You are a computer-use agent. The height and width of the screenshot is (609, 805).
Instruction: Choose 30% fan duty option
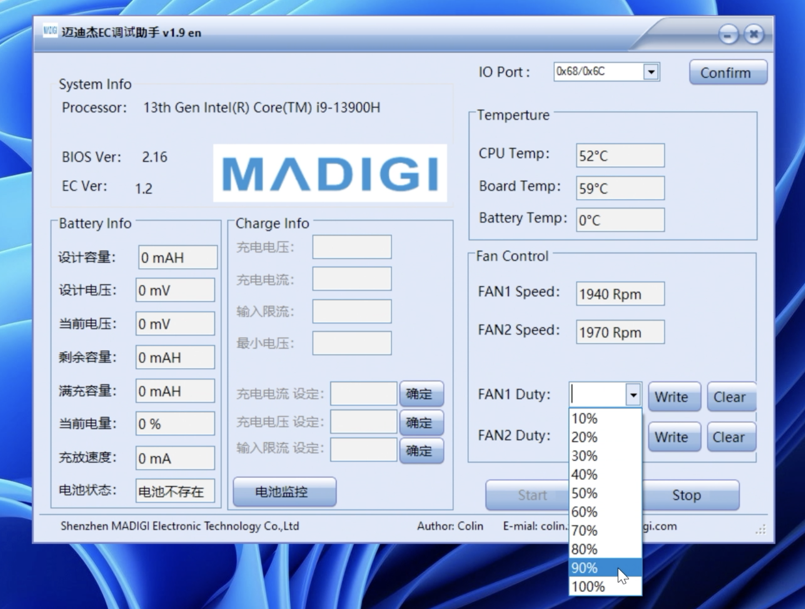[x=605, y=456]
